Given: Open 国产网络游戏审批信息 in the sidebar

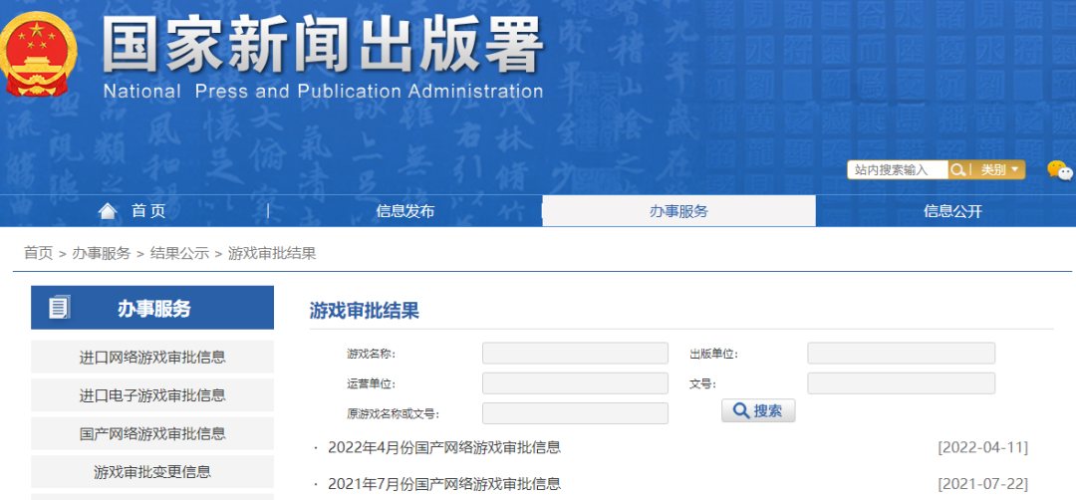Looking at the screenshot, I should (x=152, y=433).
